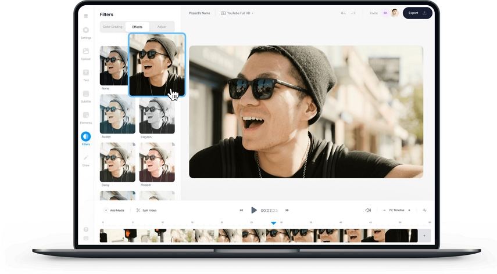Redo the last action

353,13
